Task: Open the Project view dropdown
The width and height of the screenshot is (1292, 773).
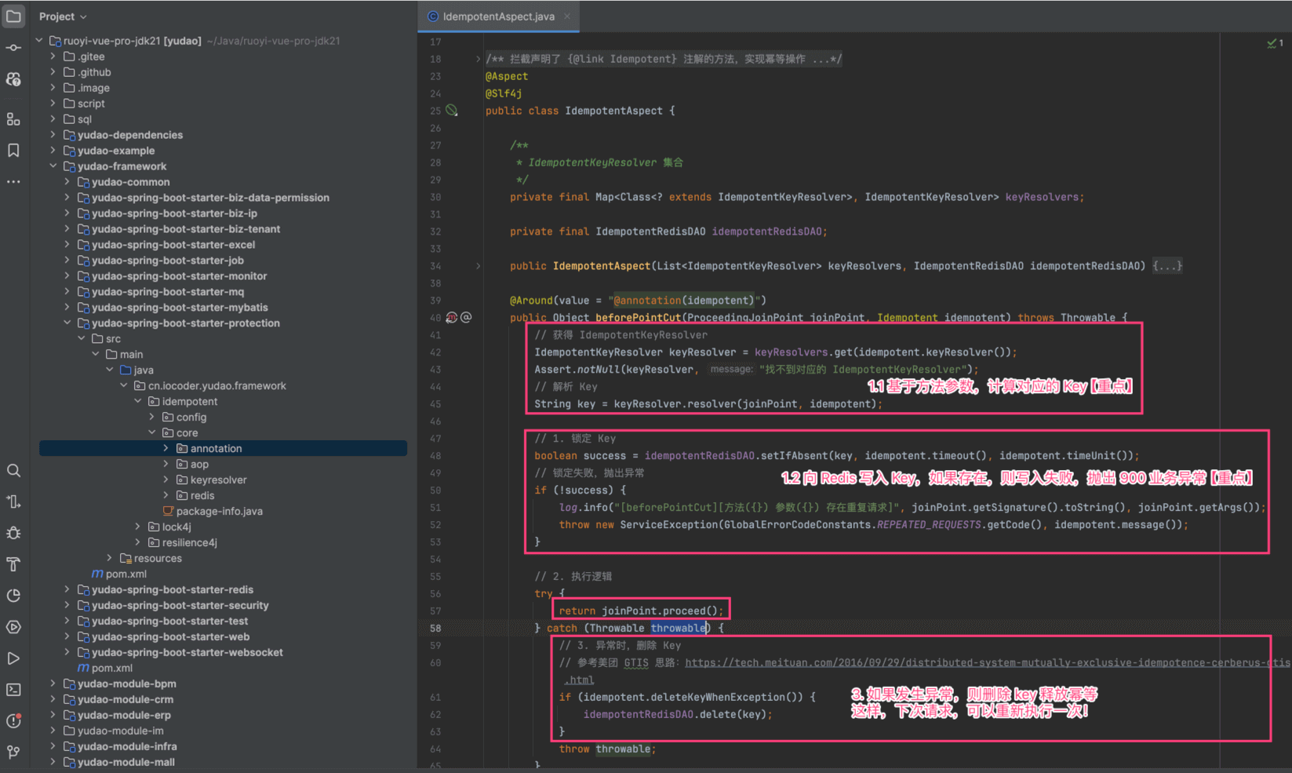Action: [x=63, y=16]
